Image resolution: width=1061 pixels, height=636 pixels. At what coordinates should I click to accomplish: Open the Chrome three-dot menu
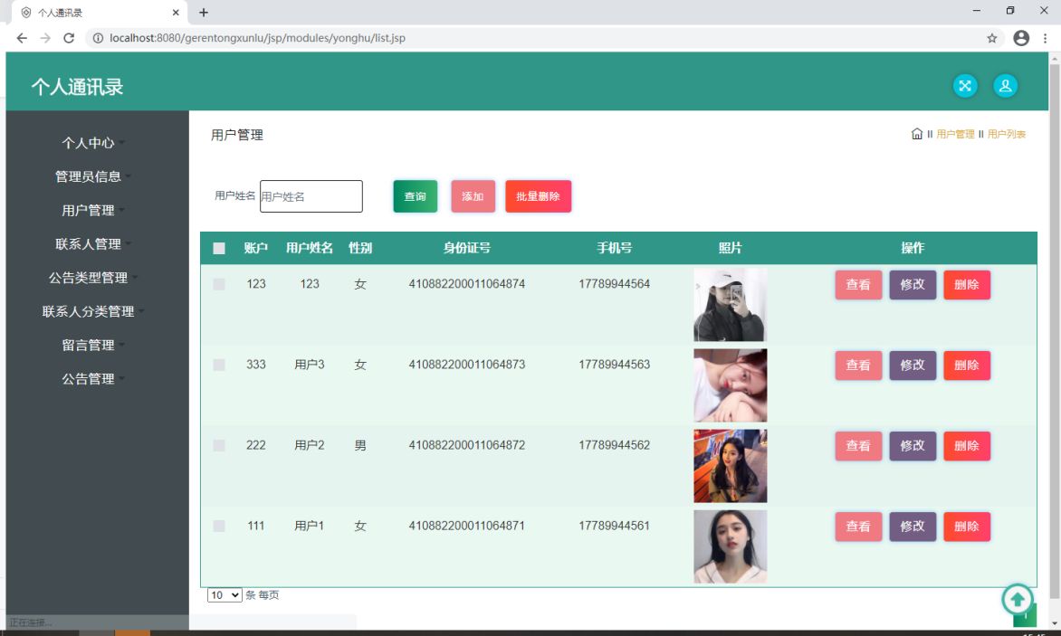(1045, 39)
